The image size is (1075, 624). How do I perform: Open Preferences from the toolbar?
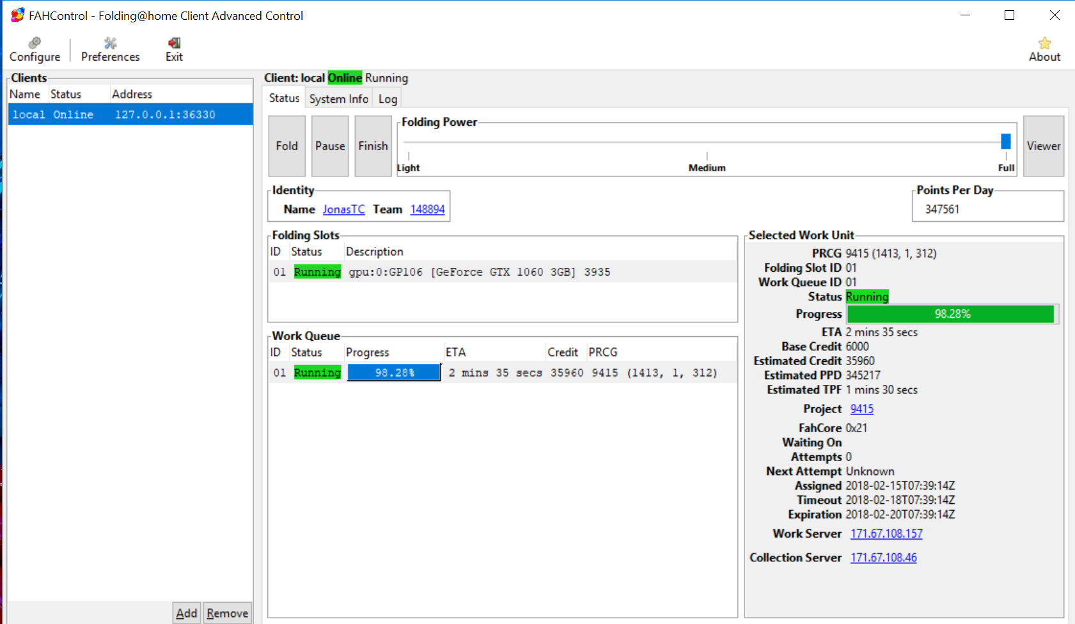click(x=110, y=49)
